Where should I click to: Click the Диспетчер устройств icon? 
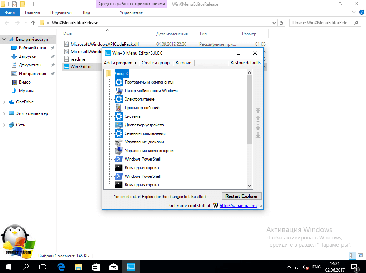[x=119, y=125]
